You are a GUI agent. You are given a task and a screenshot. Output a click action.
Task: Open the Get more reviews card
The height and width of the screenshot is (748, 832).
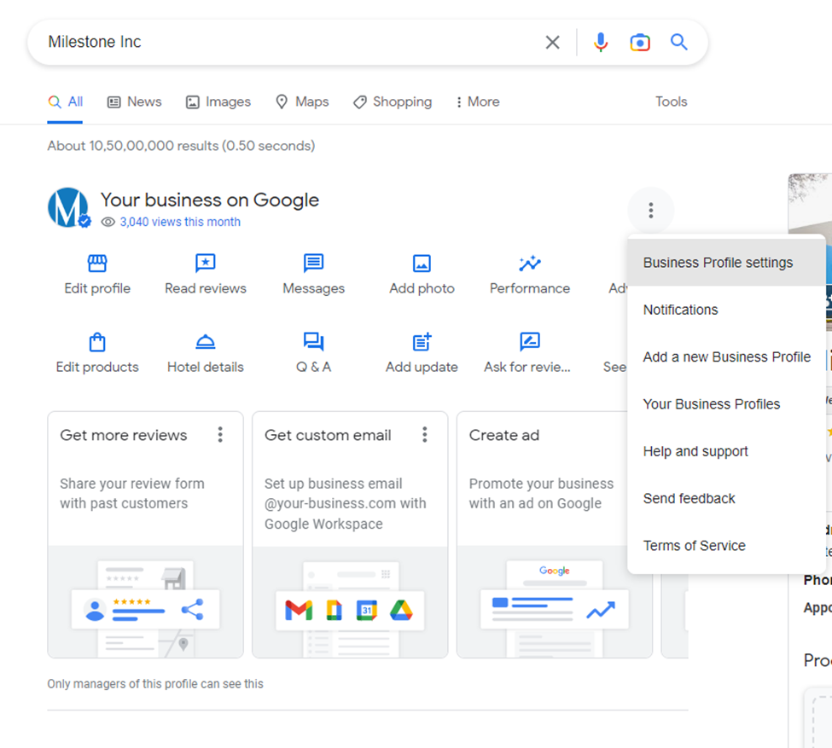[145, 535]
